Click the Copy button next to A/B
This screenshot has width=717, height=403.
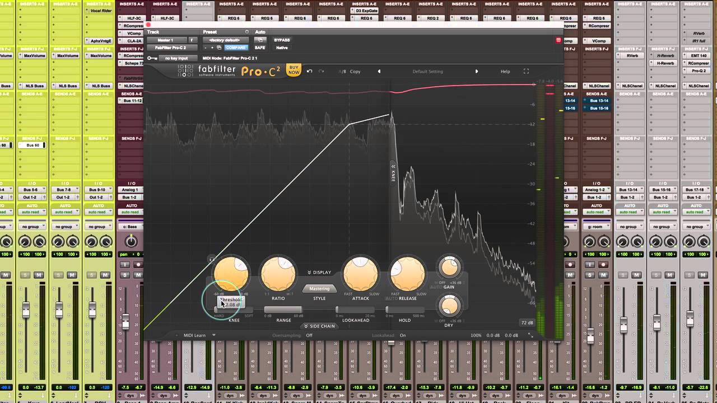tap(355, 72)
